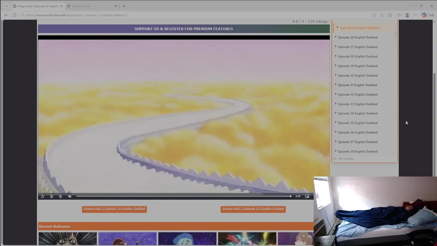Click the Recent Releases heading
437x246 pixels.
point(54,227)
